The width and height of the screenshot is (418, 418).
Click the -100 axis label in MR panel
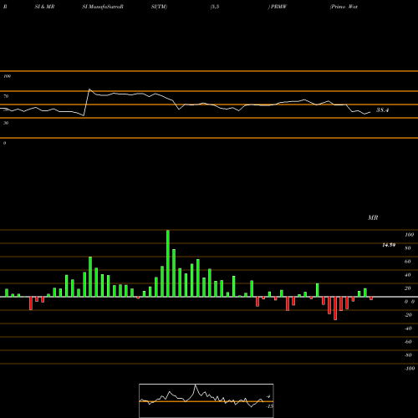point(409,369)
